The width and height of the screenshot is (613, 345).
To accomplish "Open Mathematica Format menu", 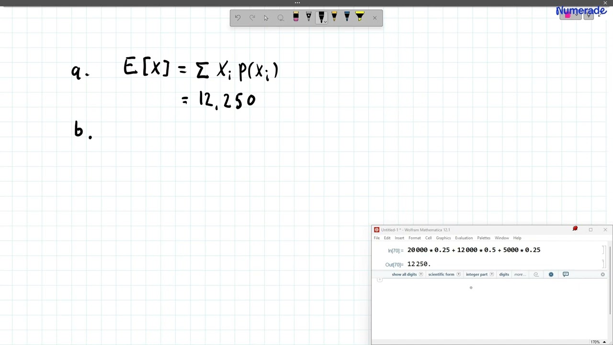I will [x=415, y=238].
